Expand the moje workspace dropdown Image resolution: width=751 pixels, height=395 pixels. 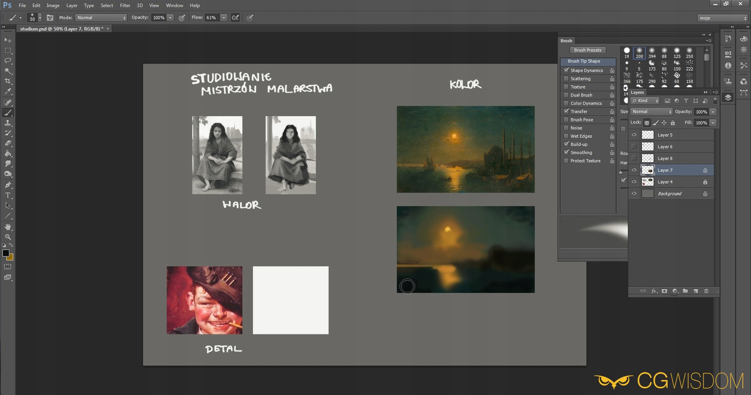coord(722,18)
